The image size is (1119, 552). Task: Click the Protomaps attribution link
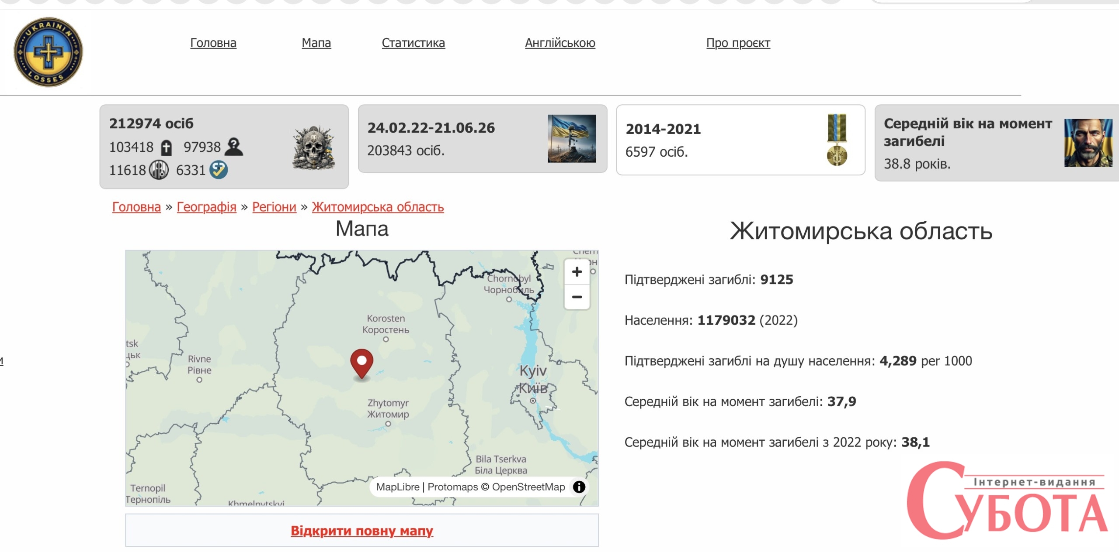click(453, 487)
